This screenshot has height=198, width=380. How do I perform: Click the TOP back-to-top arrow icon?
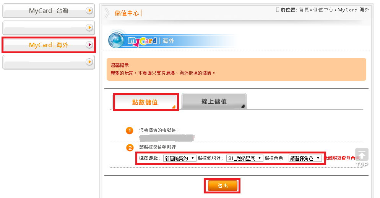pyautogui.click(x=362, y=155)
